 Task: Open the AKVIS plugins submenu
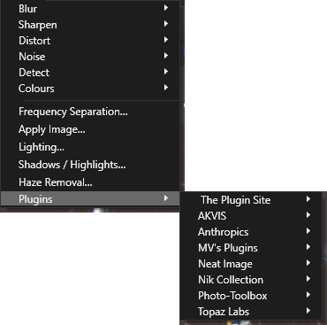[x=251, y=216]
